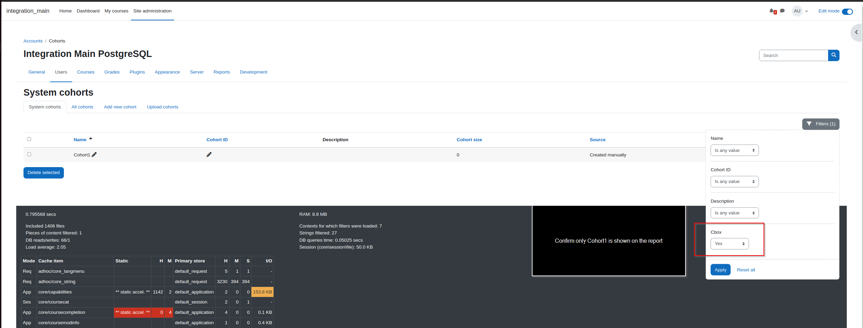This screenshot has height=328, width=863.
Task: Open the Cbox Yes dropdown
Action: tap(730, 244)
